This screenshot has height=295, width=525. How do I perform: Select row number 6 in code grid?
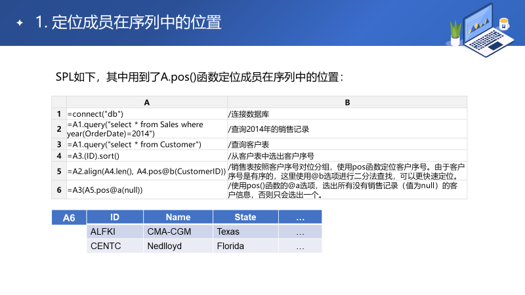pyautogui.click(x=59, y=189)
